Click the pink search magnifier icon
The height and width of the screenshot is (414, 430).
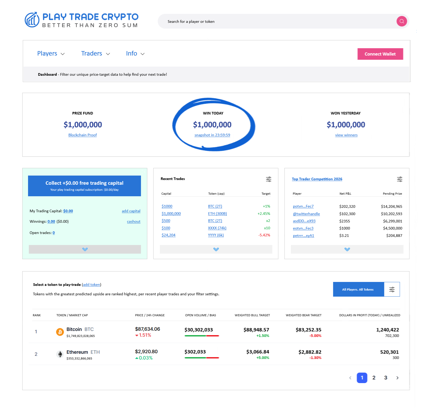(401, 21)
